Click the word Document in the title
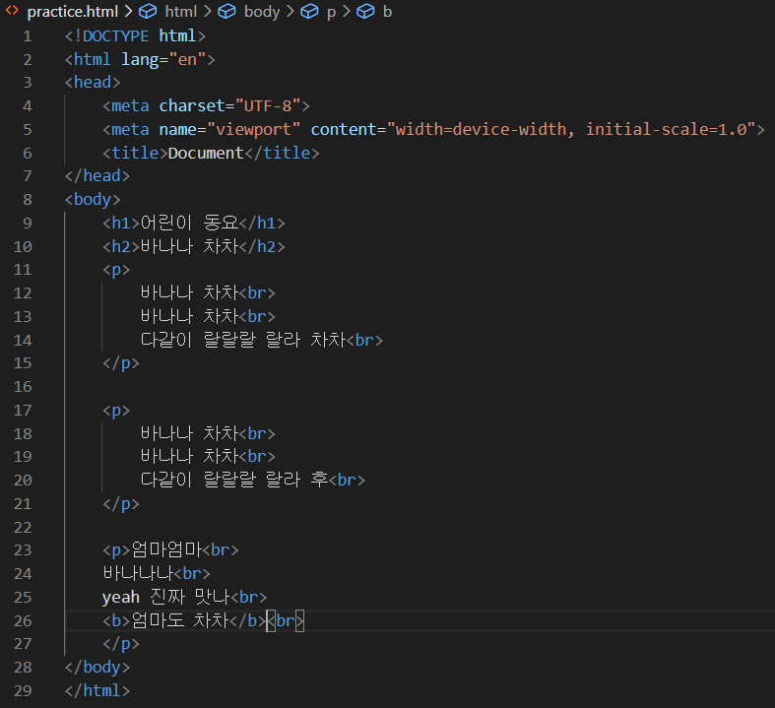 206,154
